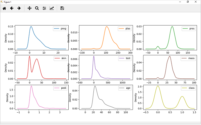Click the Figure 1 window icon
Image resolution: width=201 pixels, height=125 pixels.
tap(2, 2)
